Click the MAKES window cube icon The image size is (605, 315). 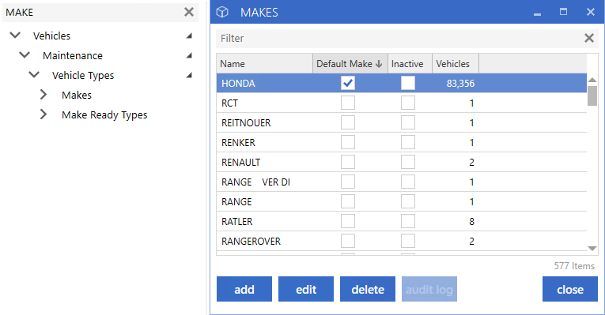click(x=222, y=13)
